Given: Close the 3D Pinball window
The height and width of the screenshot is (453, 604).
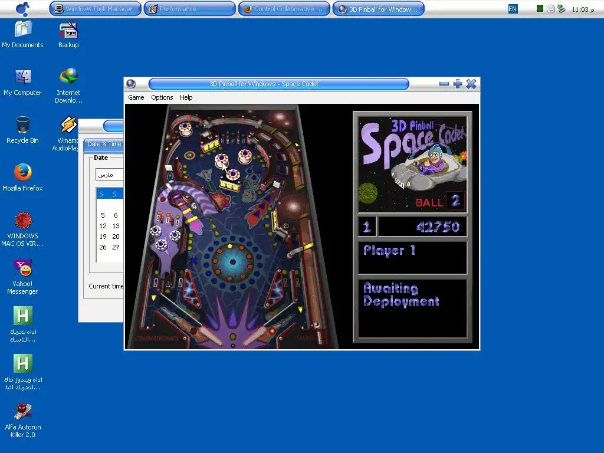Looking at the screenshot, I should click(471, 84).
